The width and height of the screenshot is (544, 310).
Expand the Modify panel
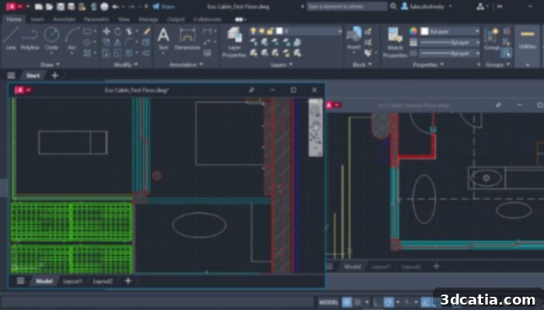[x=126, y=64]
